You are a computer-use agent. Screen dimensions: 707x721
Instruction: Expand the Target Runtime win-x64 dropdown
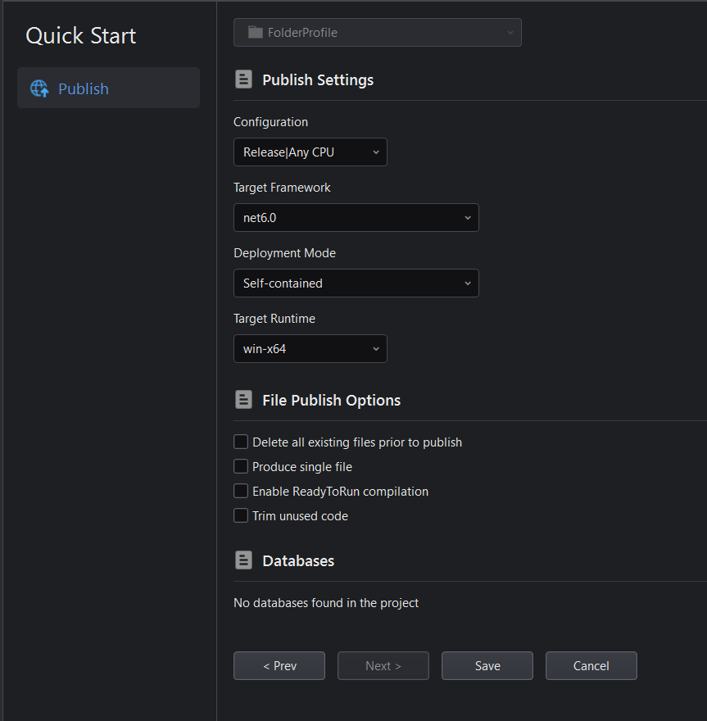[x=310, y=349]
